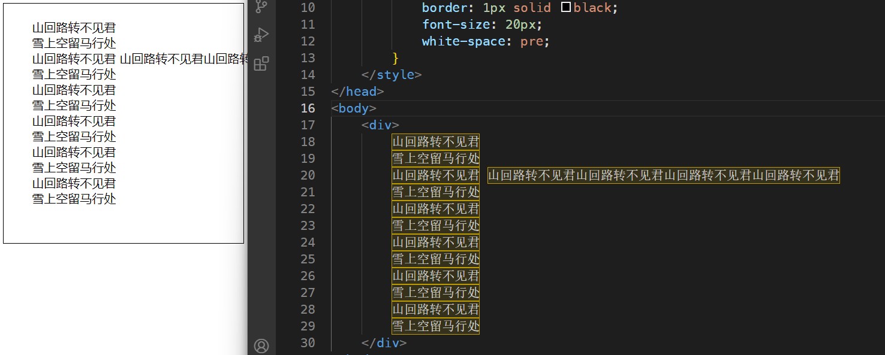Click the closing div tag on line 30
885x355 pixels.
click(x=384, y=343)
